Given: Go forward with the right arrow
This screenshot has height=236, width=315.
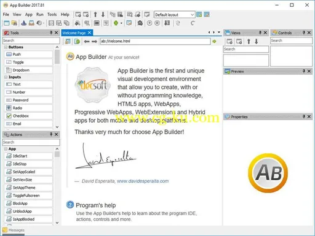Looking at the screenshot, I should tap(94, 42).
